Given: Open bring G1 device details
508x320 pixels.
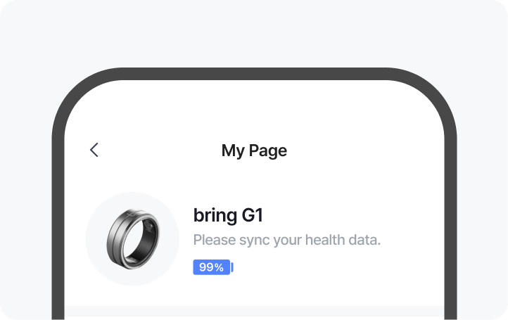Looking at the screenshot, I should tap(228, 215).
